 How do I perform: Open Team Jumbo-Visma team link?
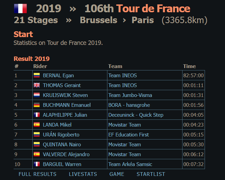[x=130, y=95]
